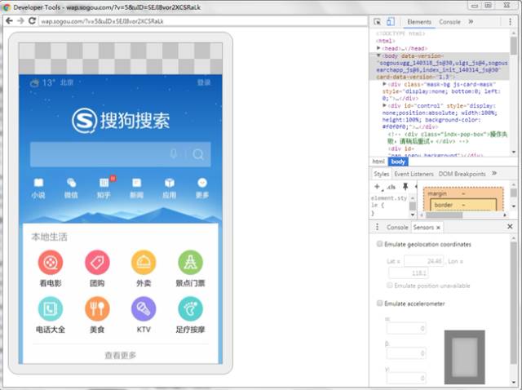Select the Sensors drawer tab
Viewport: 522px width, 390px height.
pos(423,227)
